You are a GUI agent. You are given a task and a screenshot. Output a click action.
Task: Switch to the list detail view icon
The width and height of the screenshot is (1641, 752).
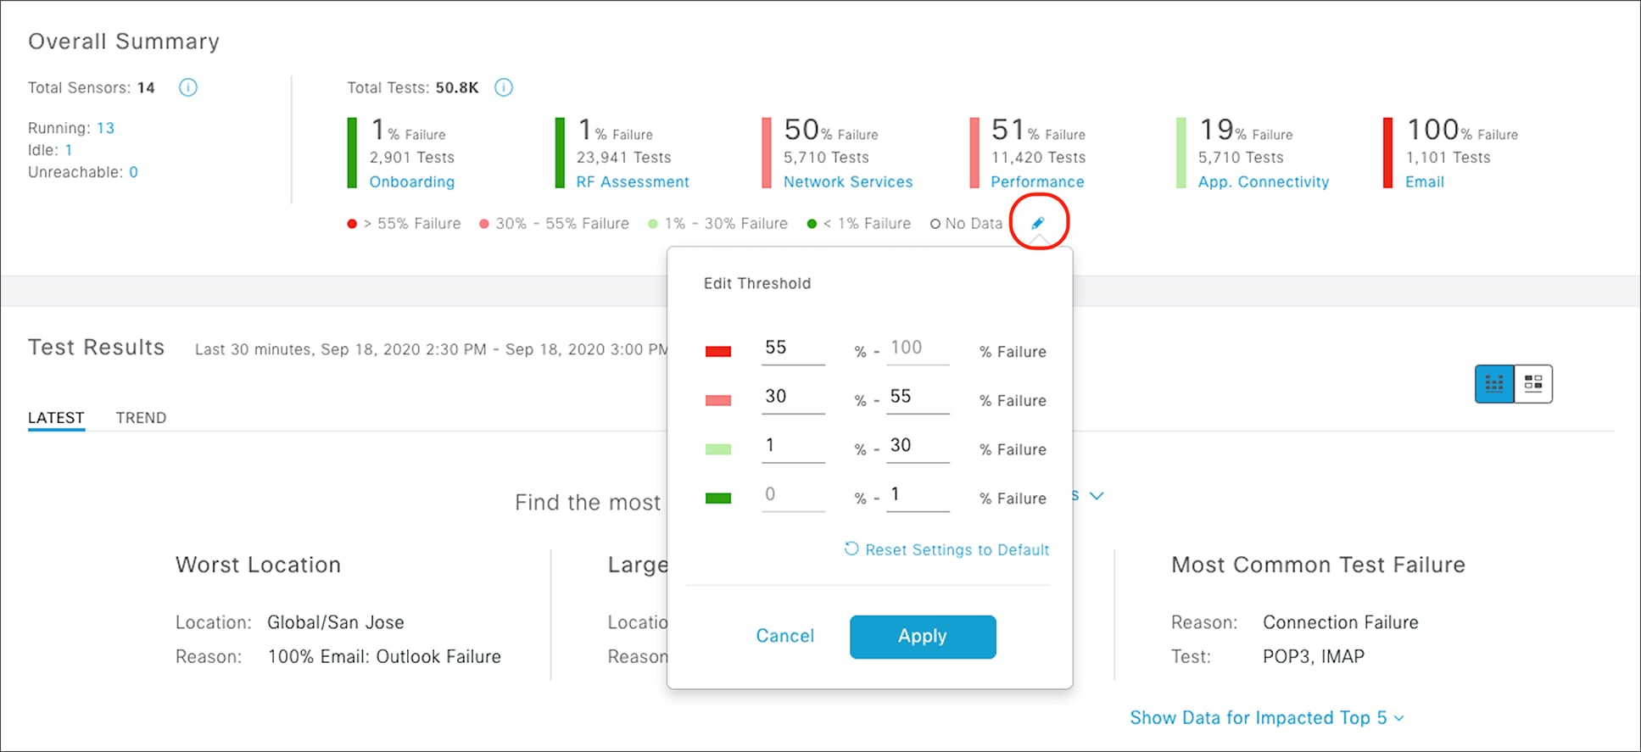click(1533, 384)
